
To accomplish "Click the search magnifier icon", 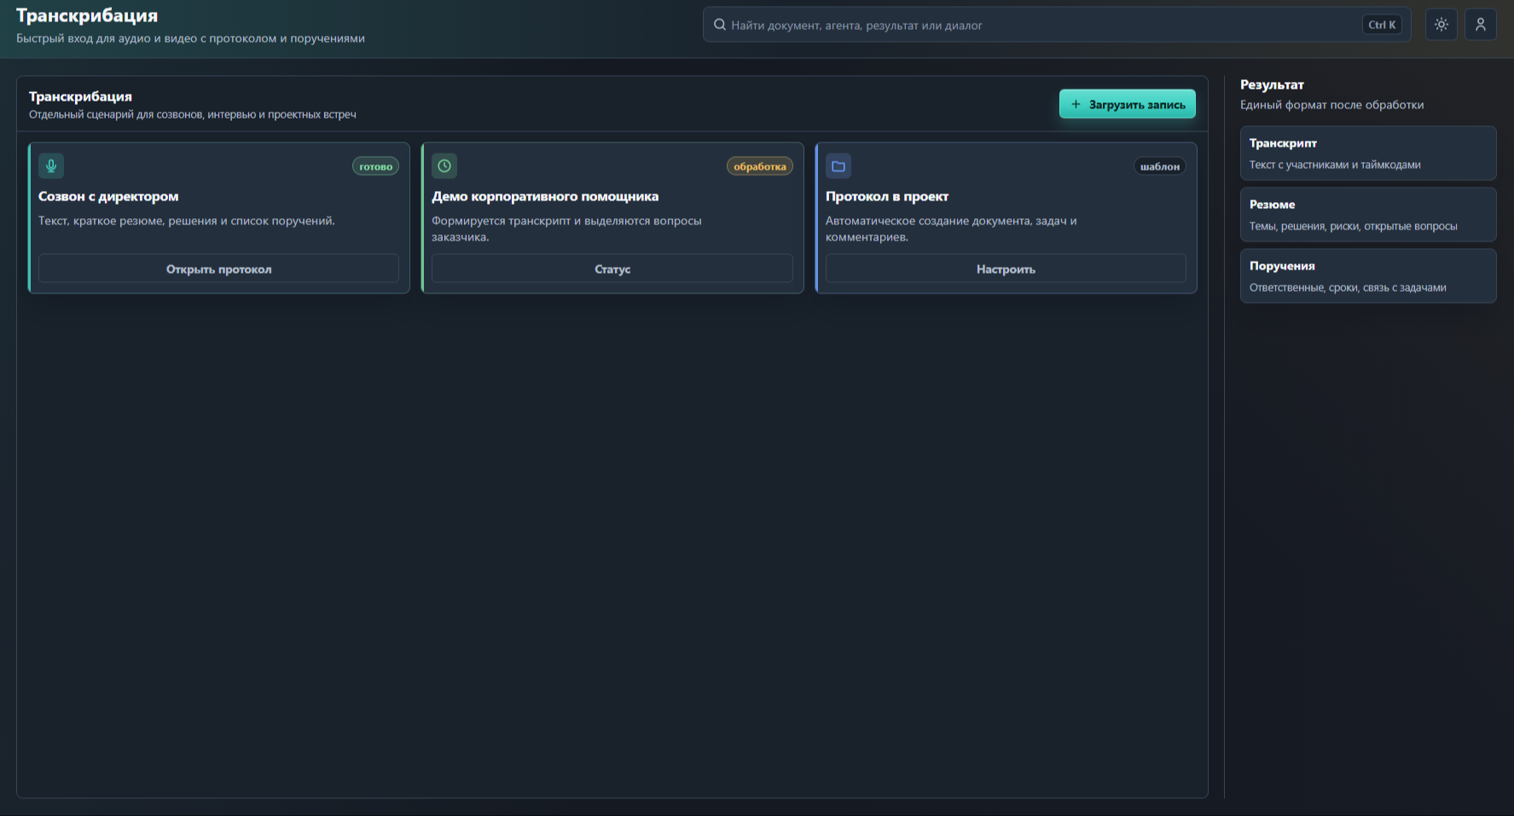I will pyautogui.click(x=720, y=25).
